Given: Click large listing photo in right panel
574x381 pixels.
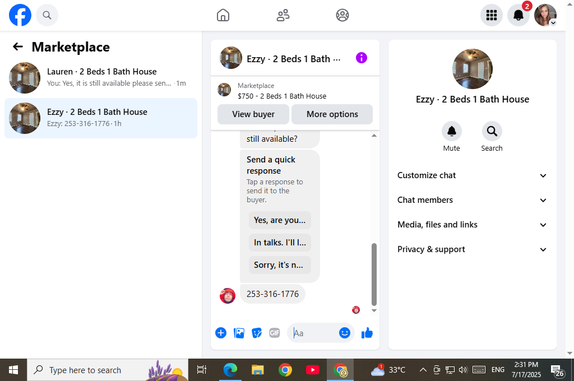Looking at the screenshot, I should tap(472, 68).
